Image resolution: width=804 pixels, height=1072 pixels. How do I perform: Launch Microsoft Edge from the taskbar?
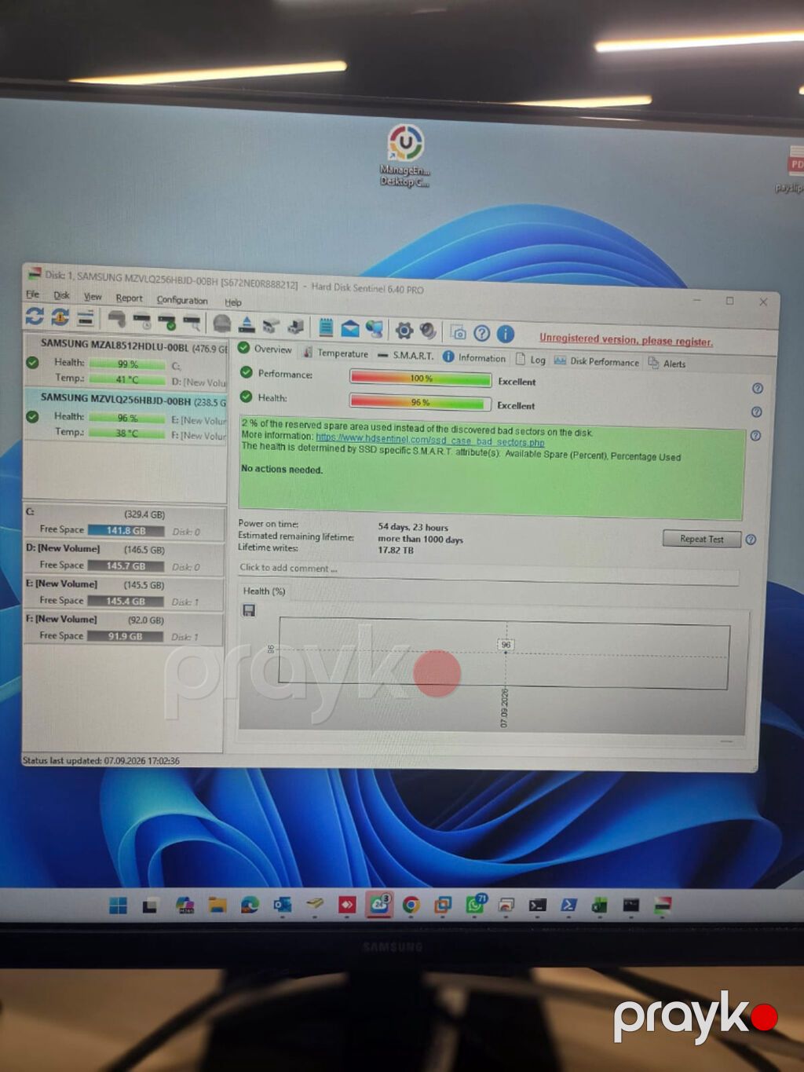(x=250, y=905)
